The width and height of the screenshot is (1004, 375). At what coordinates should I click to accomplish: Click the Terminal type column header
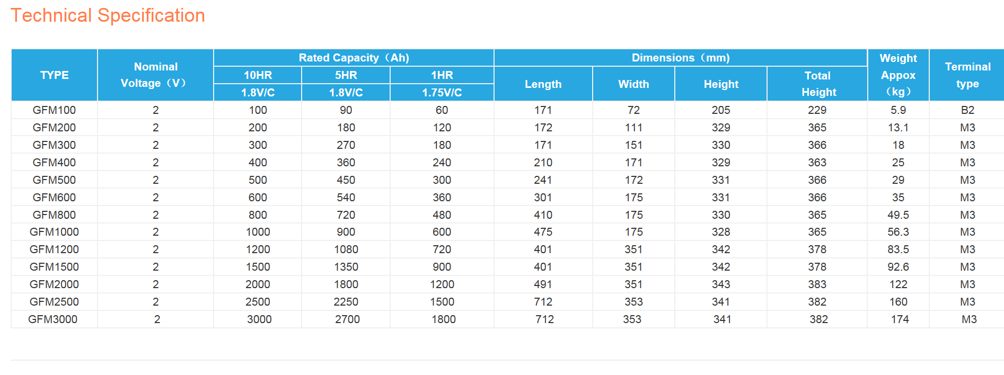click(x=967, y=75)
